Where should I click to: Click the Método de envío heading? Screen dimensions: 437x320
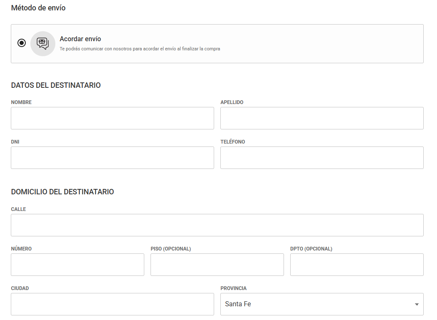(x=38, y=8)
